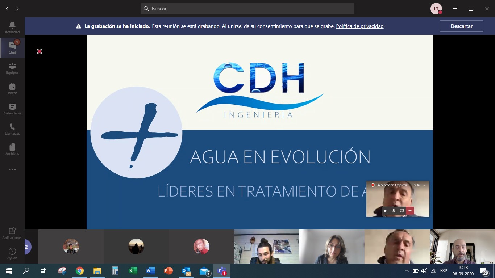Toggle microphone mute in mini call window
Screen dimensions: 495x278
pos(394,211)
